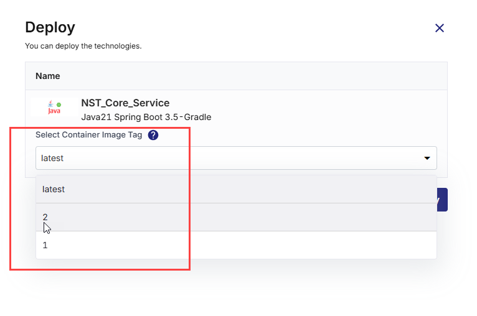Select tag '2' from dropdown list

(236, 217)
